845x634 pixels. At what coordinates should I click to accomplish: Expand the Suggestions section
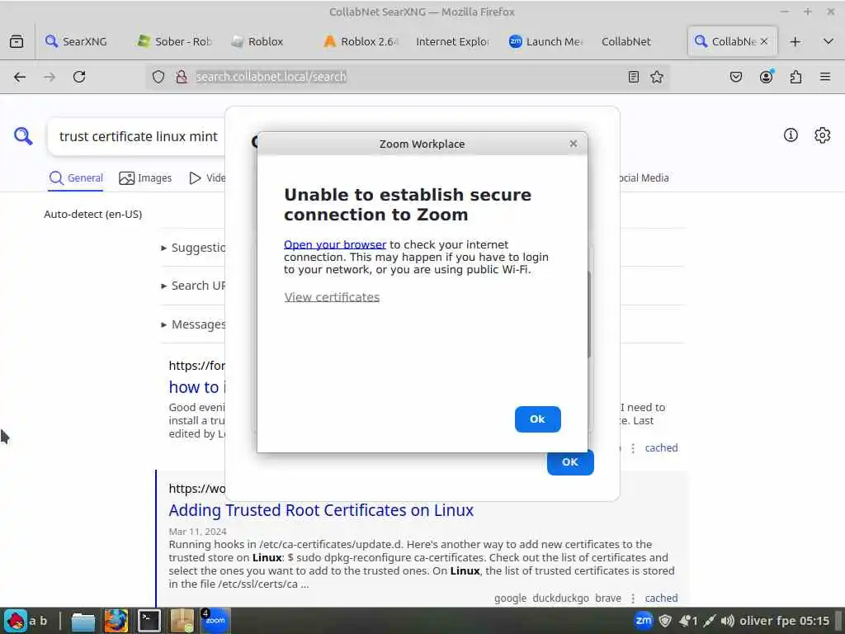(x=193, y=248)
